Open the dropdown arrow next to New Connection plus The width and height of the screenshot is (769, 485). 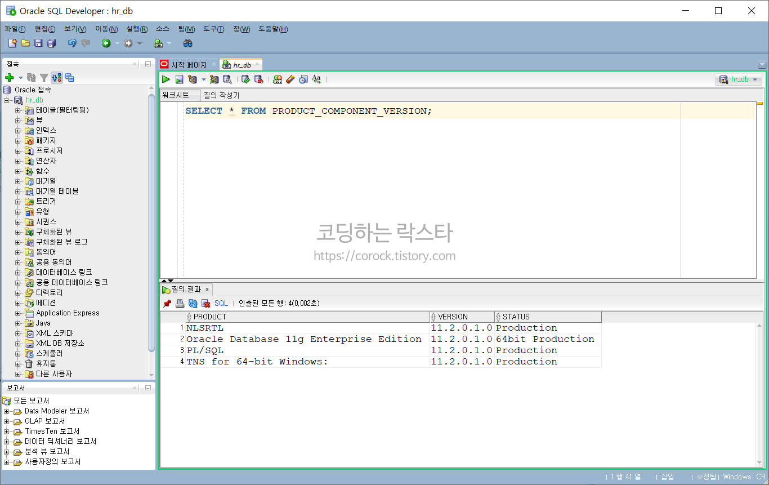[20, 78]
